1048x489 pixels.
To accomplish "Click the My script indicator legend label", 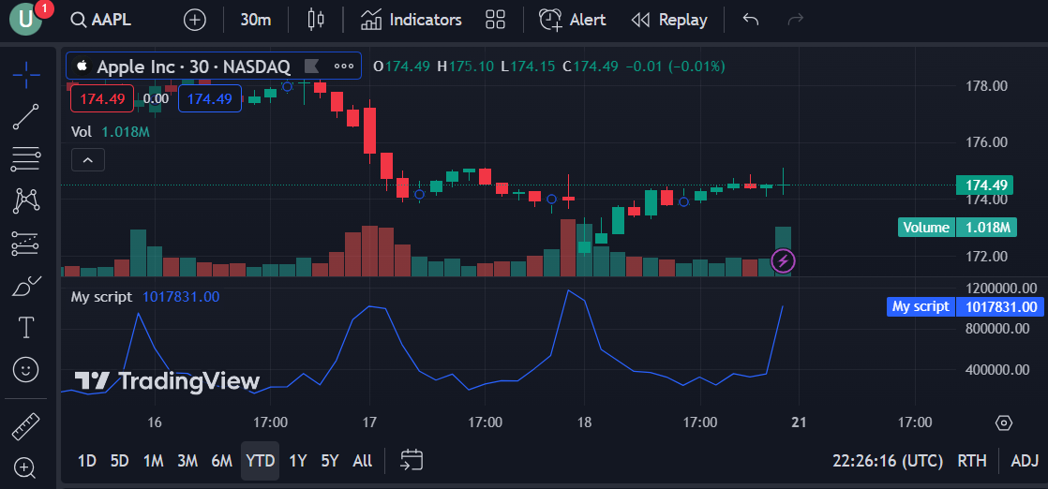I will [101, 297].
